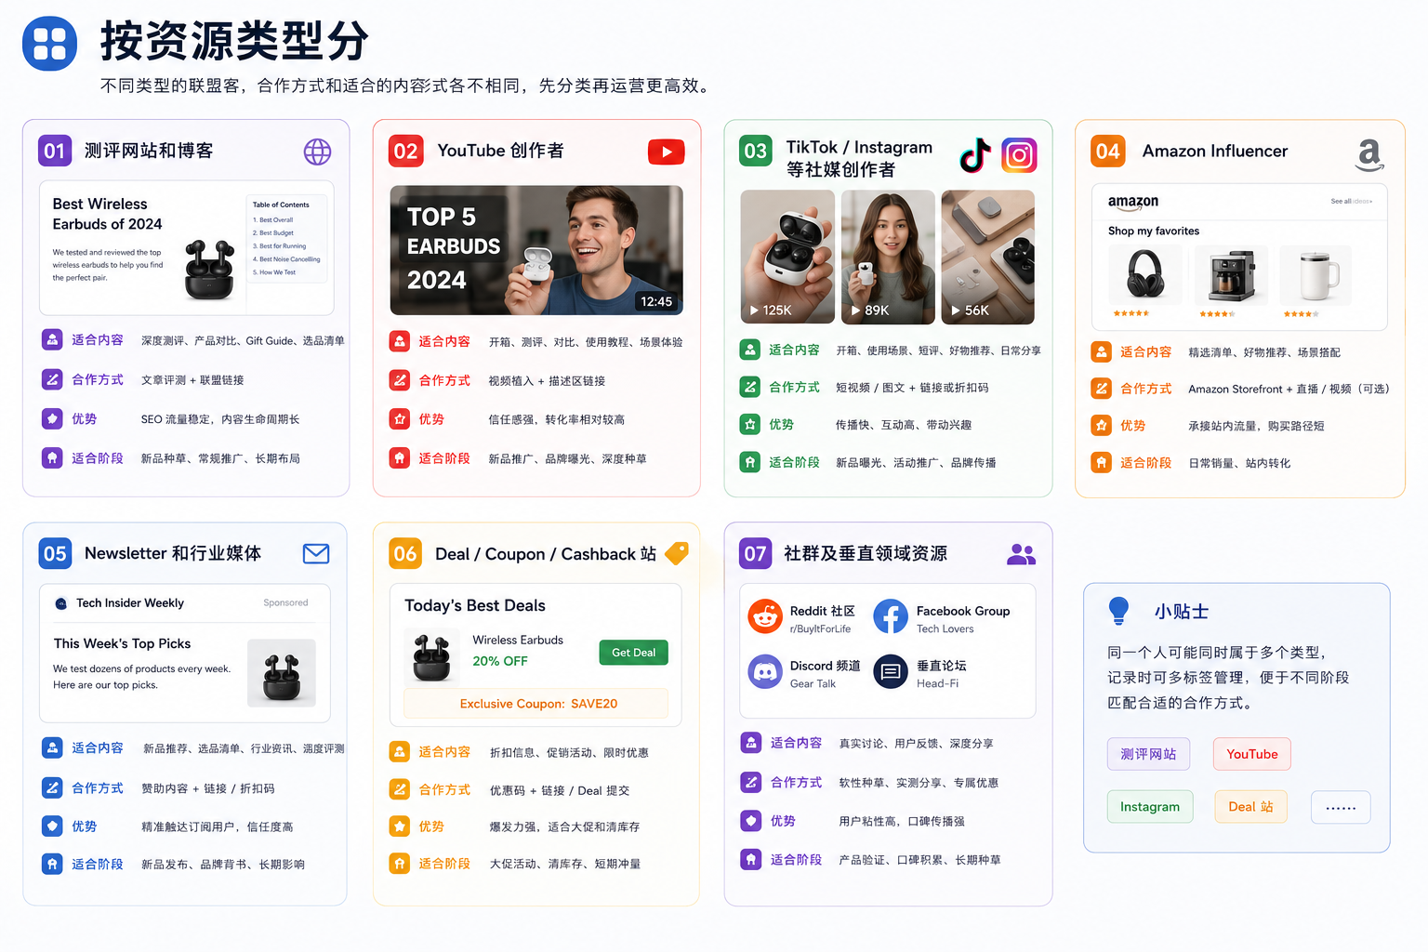The height and width of the screenshot is (952, 1428).
Task: Click the people group icon in card 07
Action: (x=1021, y=554)
